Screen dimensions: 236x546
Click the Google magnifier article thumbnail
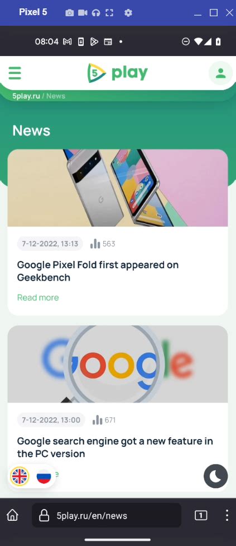pyautogui.click(x=118, y=364)
